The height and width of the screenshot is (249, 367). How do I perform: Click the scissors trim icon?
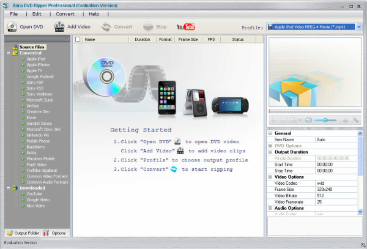pos(346,121)
